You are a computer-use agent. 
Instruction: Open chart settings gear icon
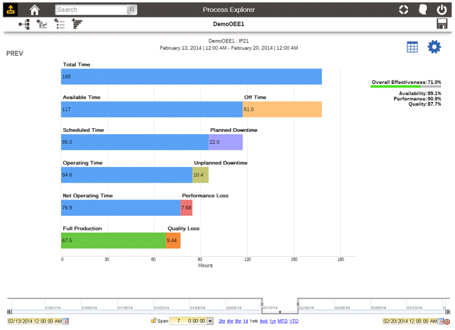pyautogui.click(x=434, y=47)
